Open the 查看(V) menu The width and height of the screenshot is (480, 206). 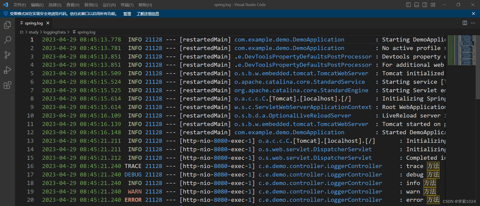(x=73, y=5)
